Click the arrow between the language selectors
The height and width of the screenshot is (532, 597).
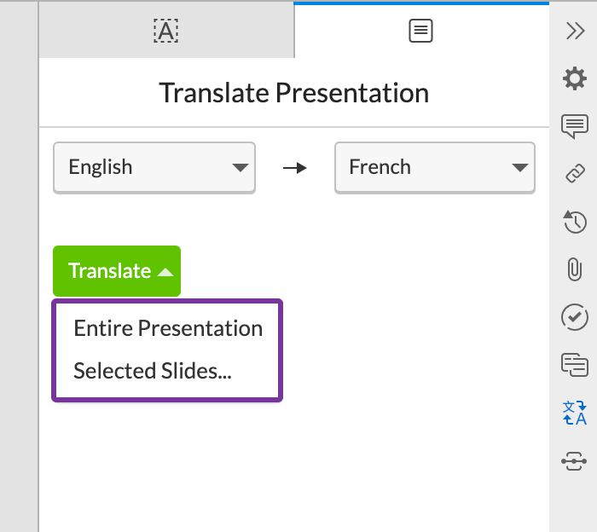(x=295, y=168)
